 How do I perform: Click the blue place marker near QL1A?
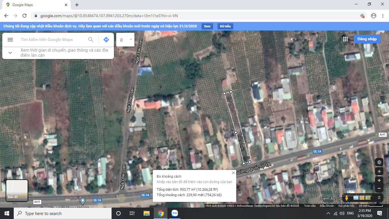[83, 201]
